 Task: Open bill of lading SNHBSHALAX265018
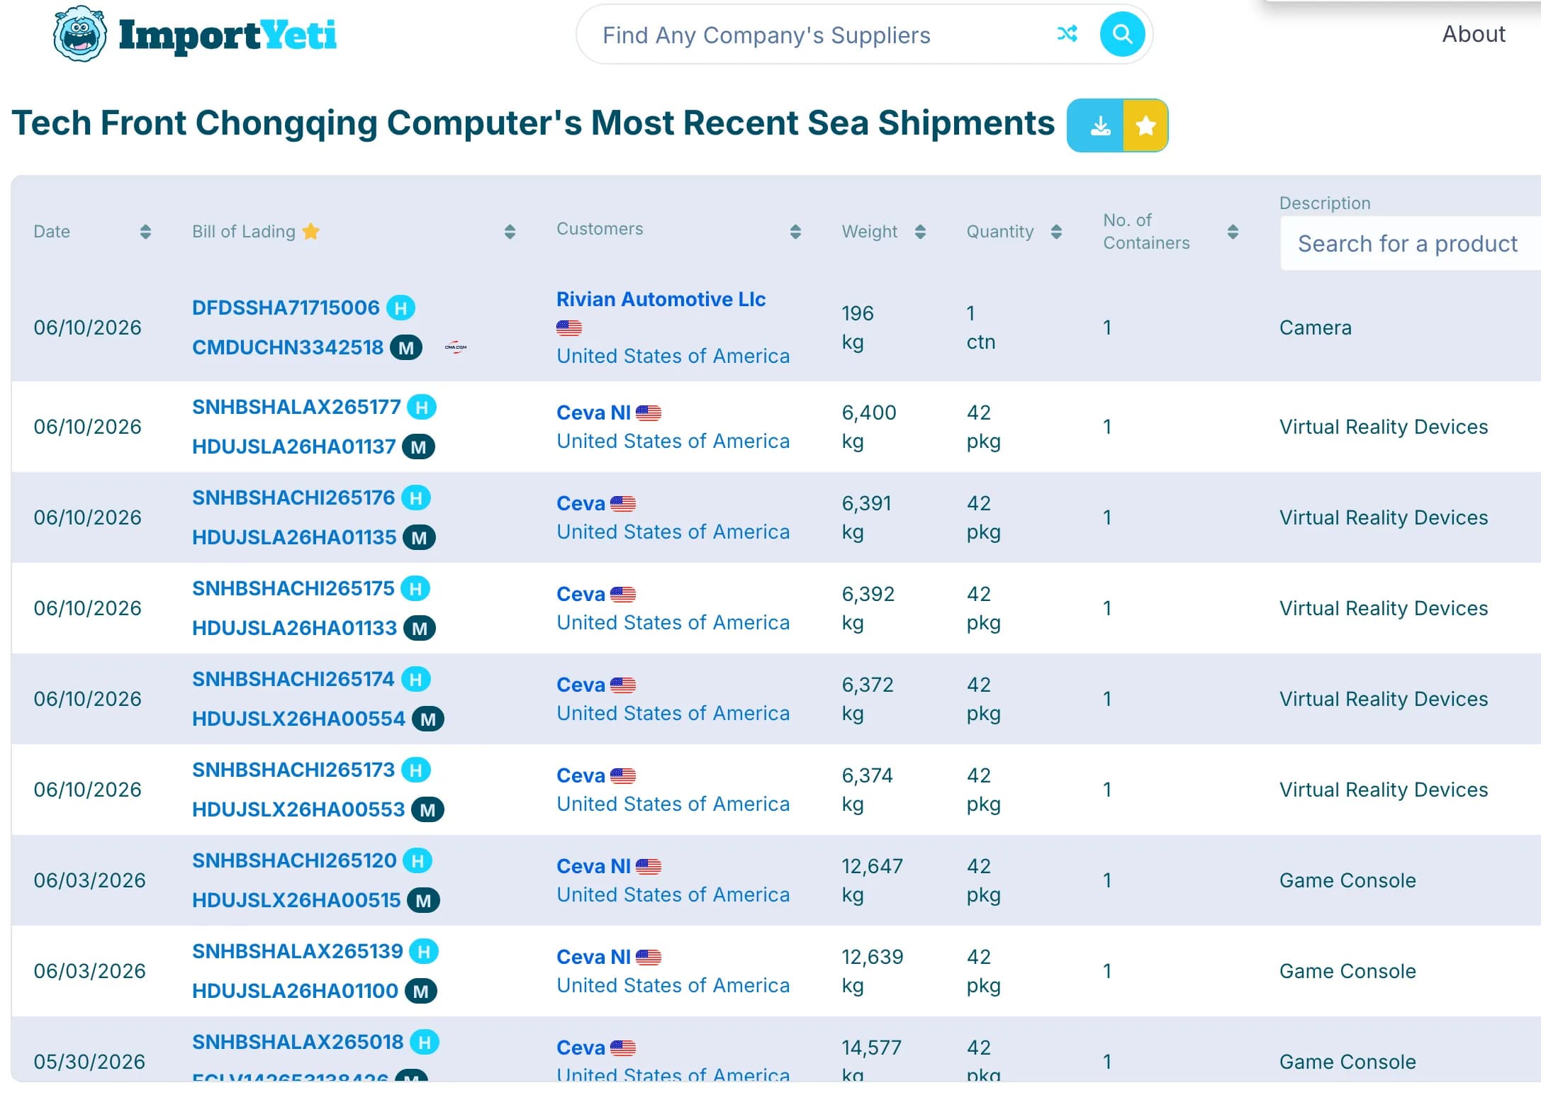coord(298,1042)
